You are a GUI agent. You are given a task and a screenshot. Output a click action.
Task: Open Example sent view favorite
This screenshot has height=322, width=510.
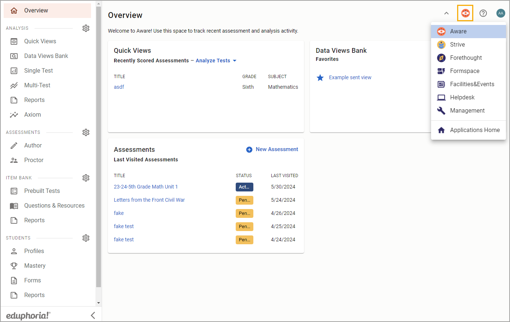click(x=350, y=77)
